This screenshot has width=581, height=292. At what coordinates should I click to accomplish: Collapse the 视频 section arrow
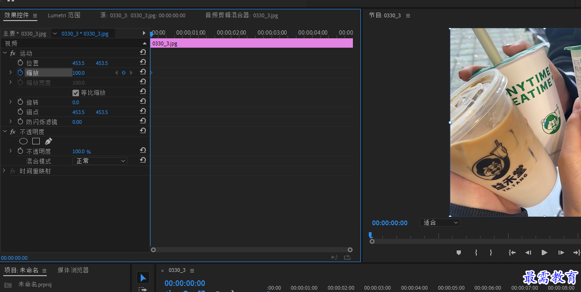(144, 43)
